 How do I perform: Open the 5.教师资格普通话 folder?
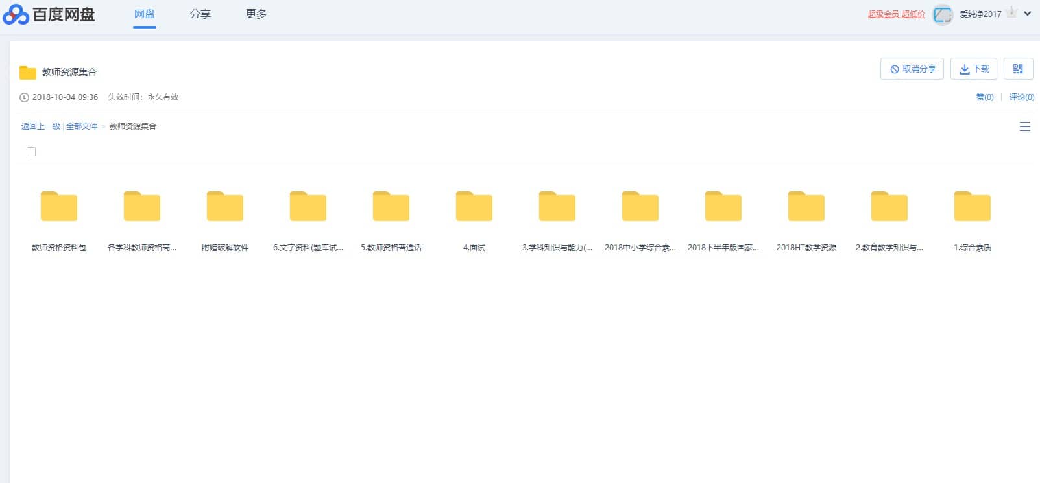pos(391,207)
